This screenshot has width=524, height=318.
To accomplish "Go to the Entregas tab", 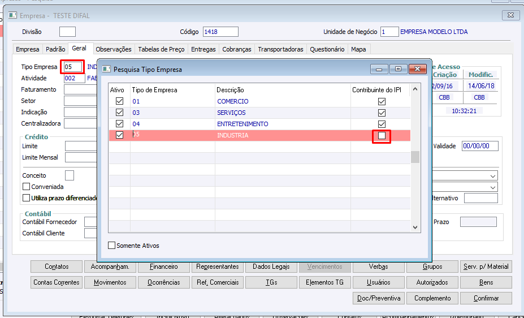I will tap(203, 49).
